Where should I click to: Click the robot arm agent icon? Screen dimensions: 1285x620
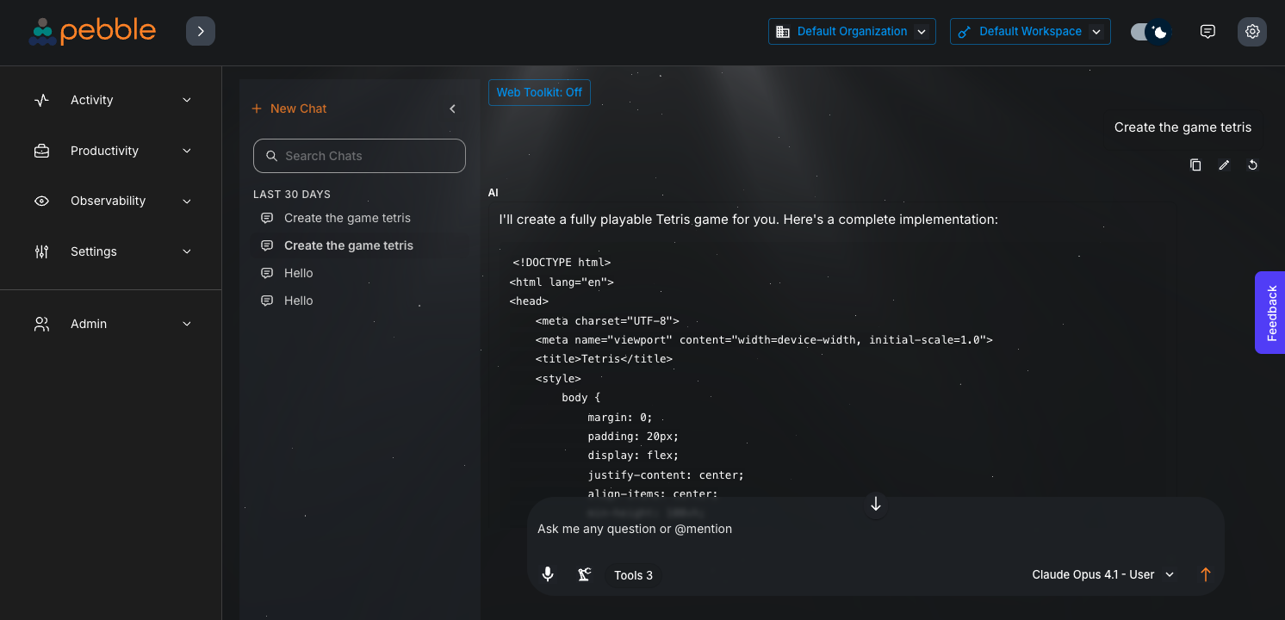(584, 574)
